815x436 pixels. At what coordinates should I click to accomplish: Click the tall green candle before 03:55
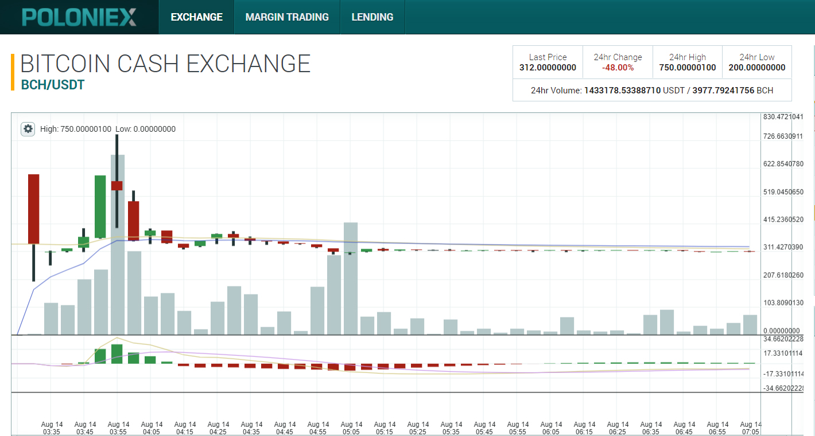point(100,206)
